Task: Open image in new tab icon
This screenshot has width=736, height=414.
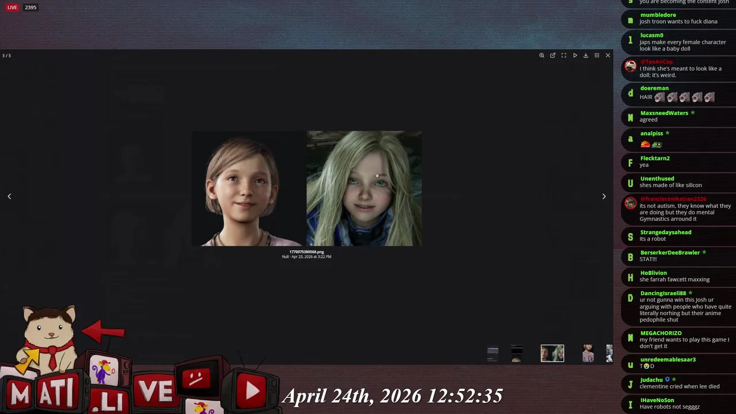Action: (553, 55)
